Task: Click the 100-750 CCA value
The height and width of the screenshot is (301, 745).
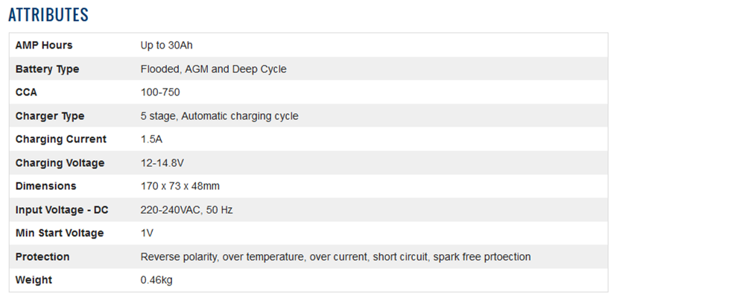Action: [160, 92]
